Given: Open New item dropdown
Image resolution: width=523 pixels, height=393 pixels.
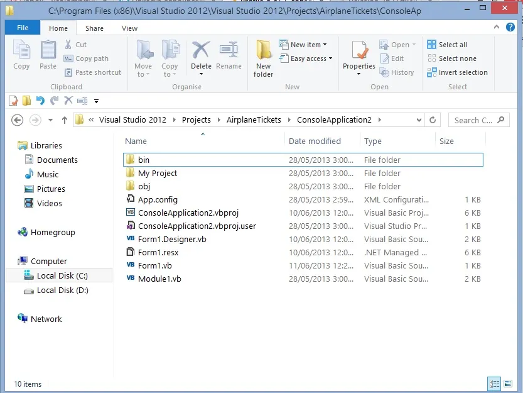Looking at the screenshot, I should [303, 45].
